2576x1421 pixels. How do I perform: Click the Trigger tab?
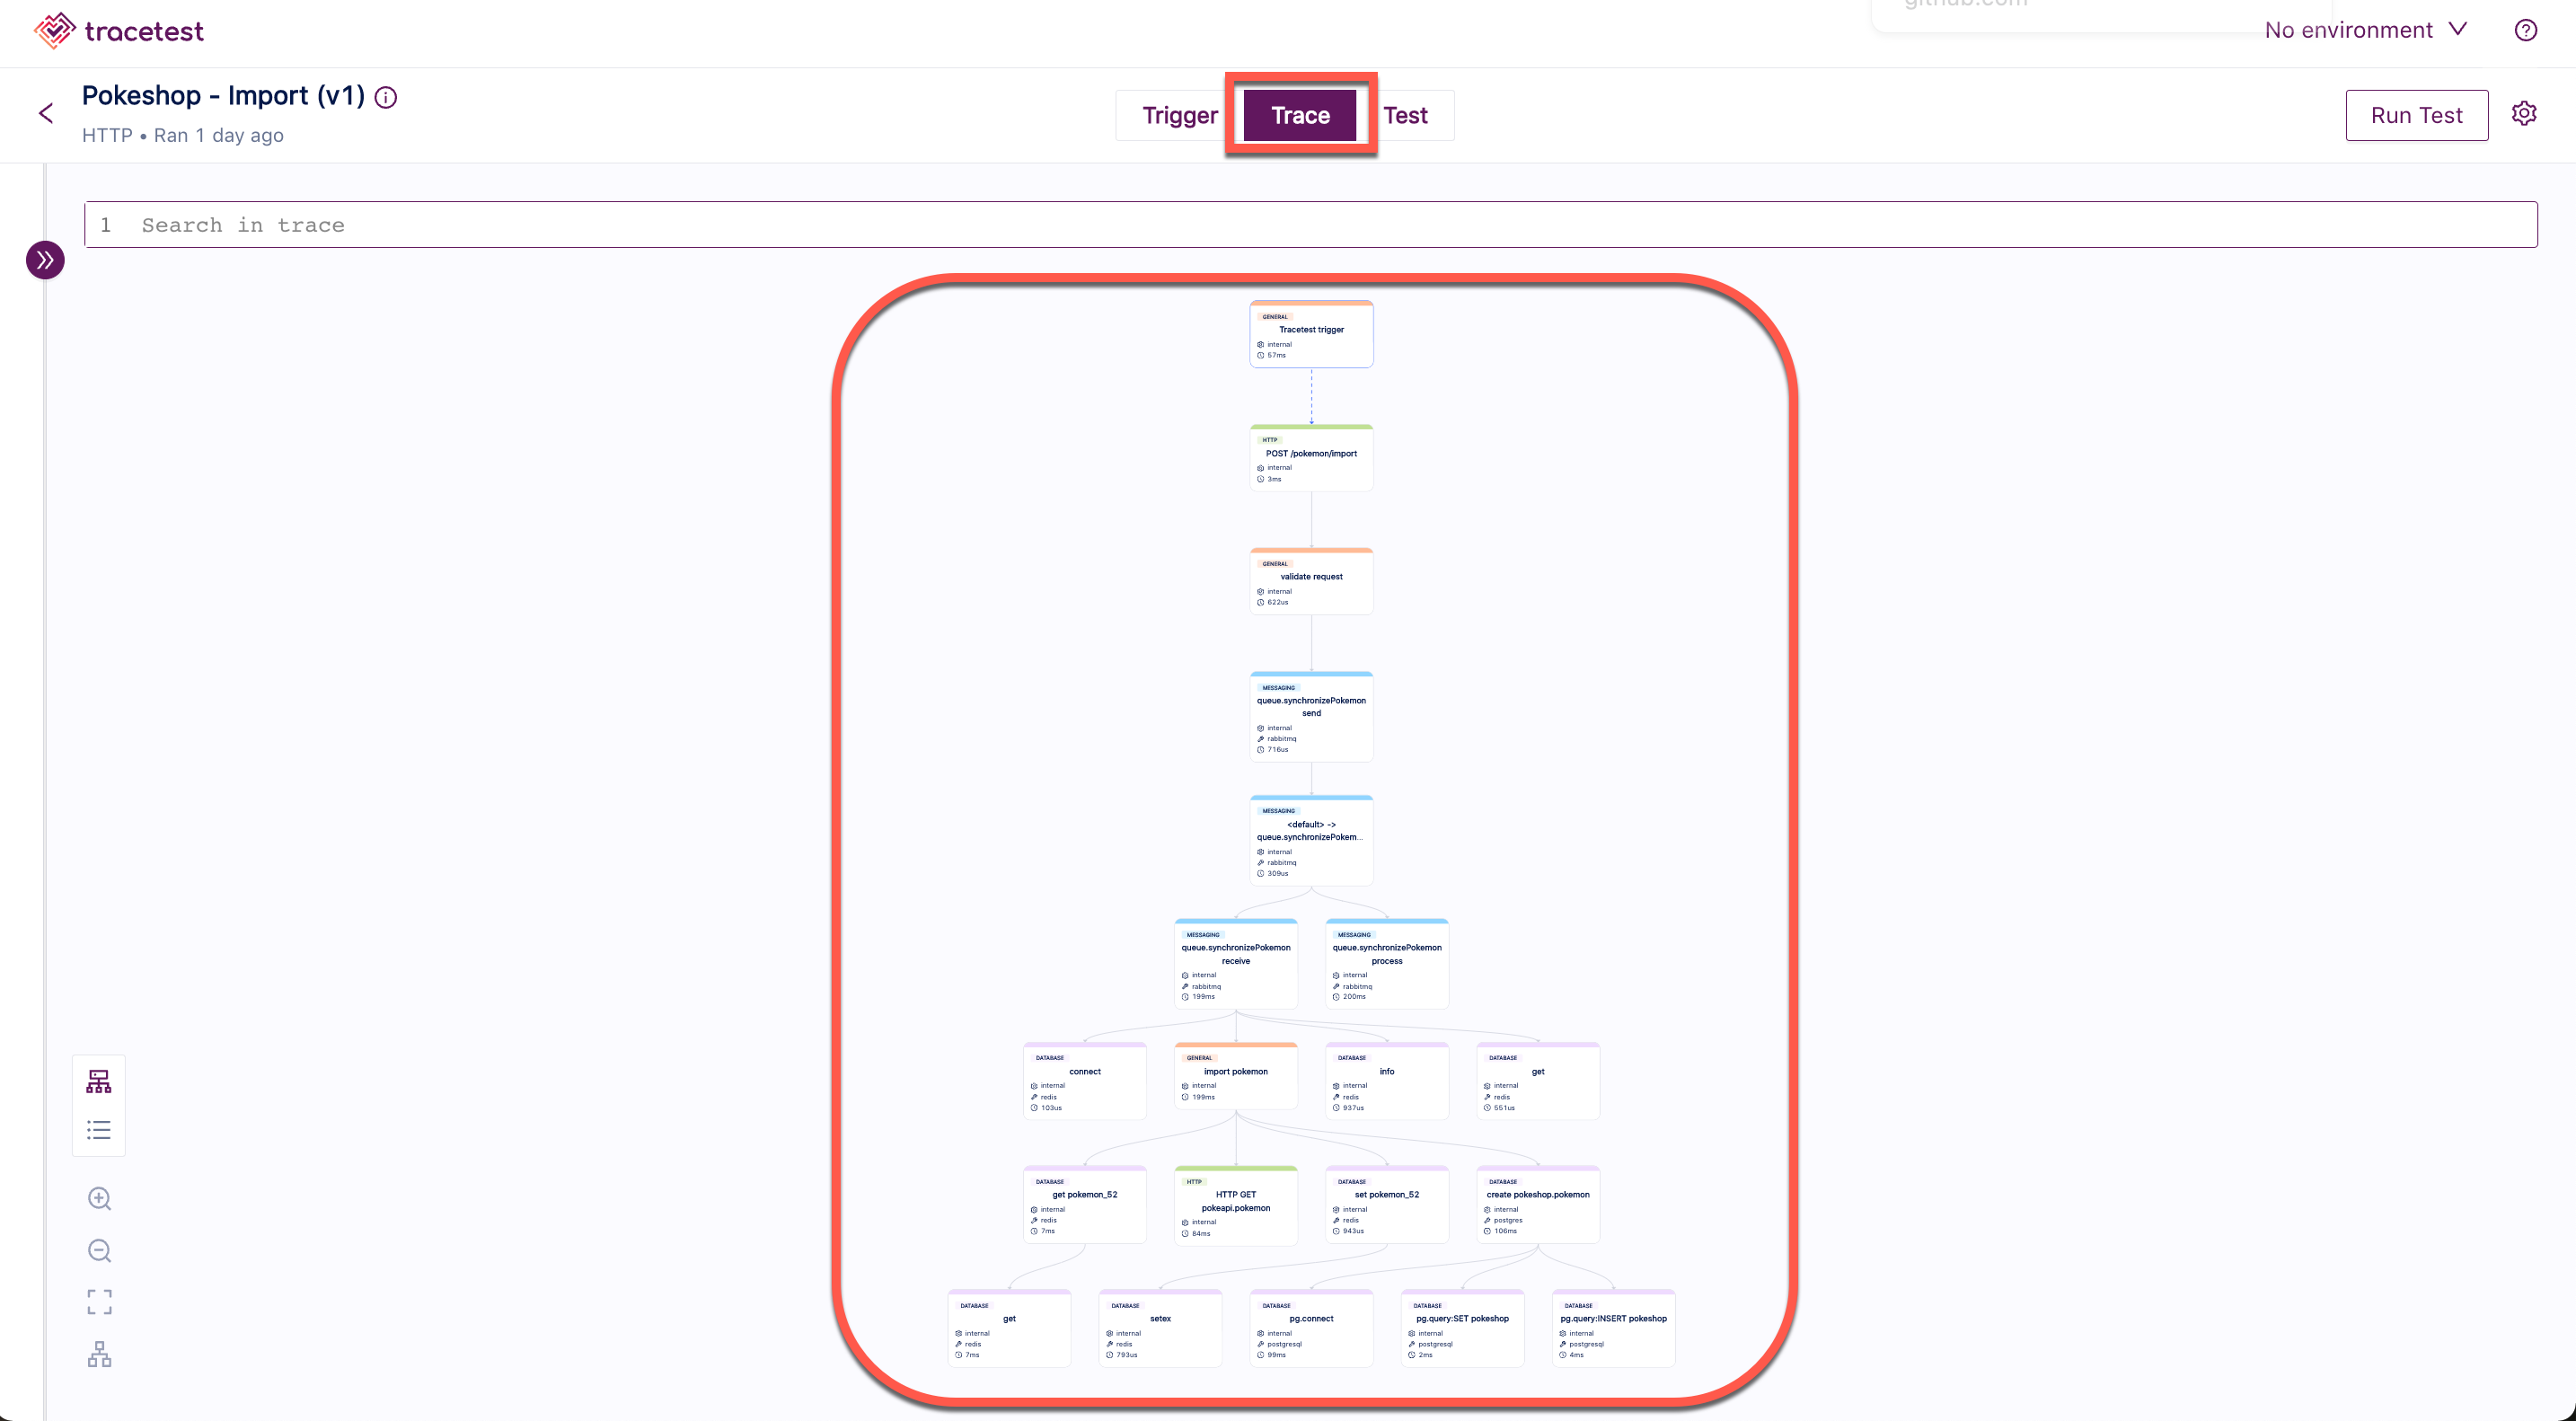tap(1179, 114)
